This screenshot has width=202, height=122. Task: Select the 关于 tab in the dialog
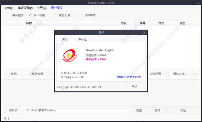point(65,39)
